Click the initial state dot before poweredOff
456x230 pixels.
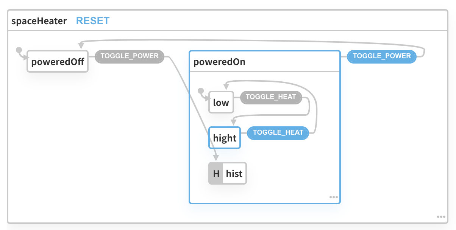click(18, 50)
